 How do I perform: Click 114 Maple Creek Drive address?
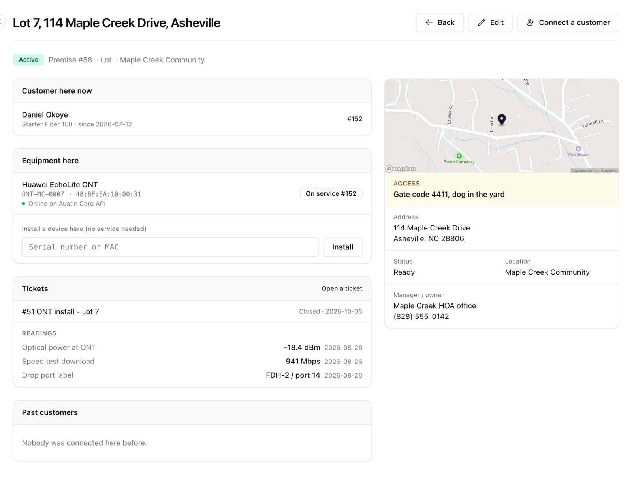(x=432, y=228)
